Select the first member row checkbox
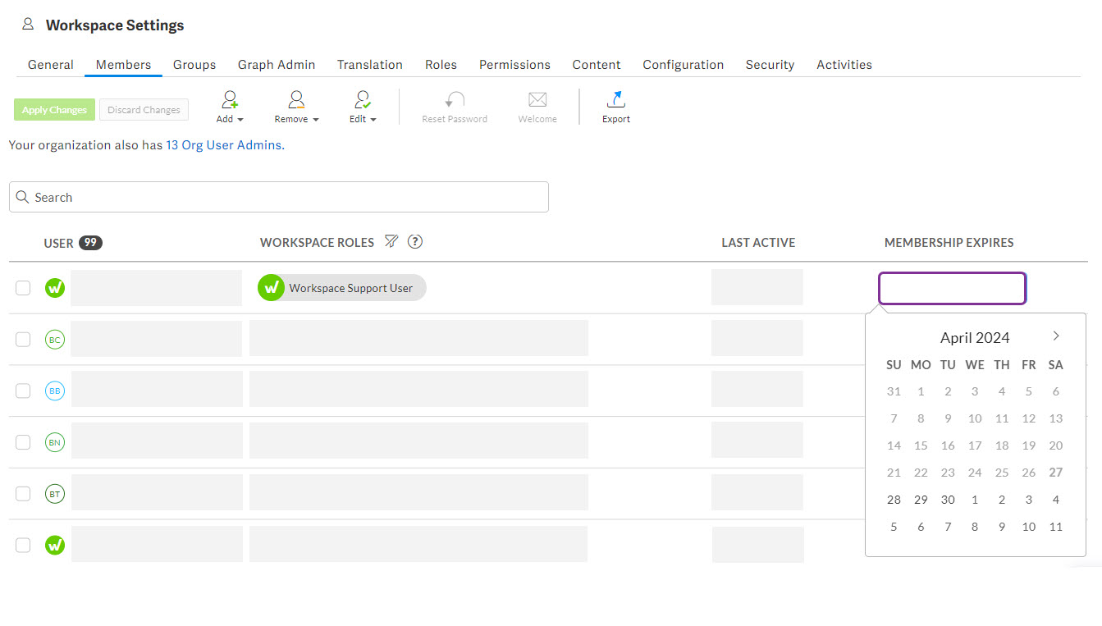 (x=22, y=288)
